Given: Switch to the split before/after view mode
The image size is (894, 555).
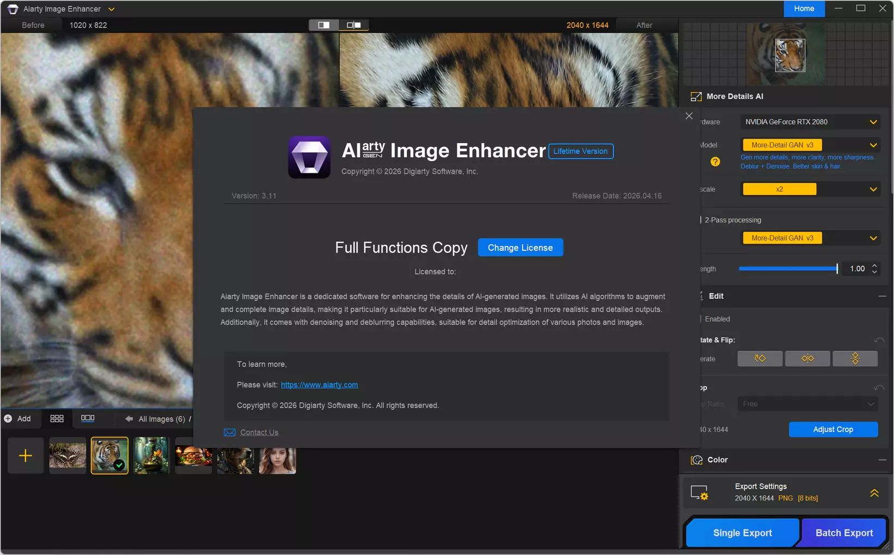Looking at the screenshot, I should pyautogui.click(x=324, y=25).
